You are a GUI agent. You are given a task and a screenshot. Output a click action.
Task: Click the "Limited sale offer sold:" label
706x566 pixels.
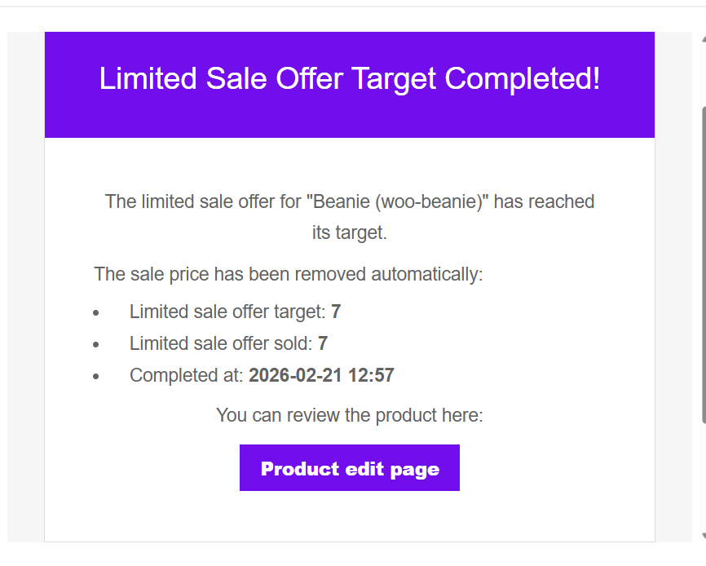(x=221, y=343)
